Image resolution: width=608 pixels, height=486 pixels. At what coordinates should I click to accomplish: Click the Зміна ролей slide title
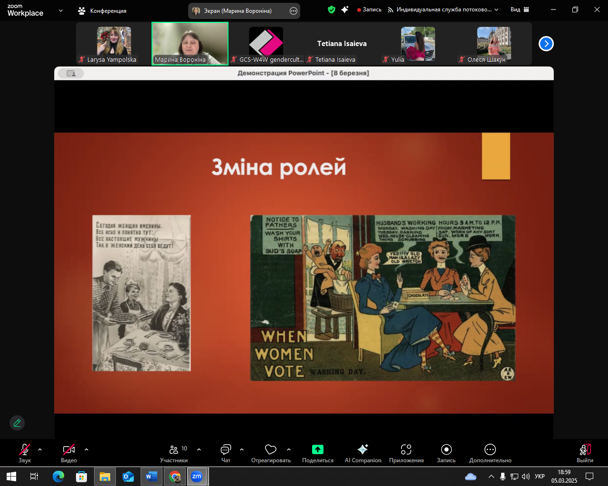(279, 168)
